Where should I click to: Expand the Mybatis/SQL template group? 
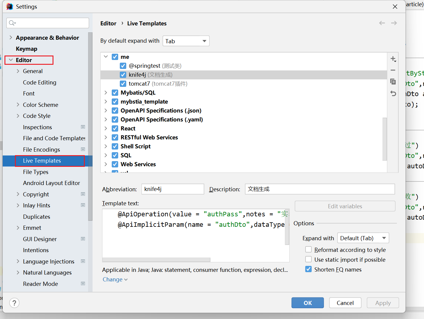106,93
